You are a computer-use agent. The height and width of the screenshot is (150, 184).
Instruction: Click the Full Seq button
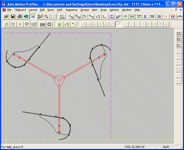coord(178,34)
